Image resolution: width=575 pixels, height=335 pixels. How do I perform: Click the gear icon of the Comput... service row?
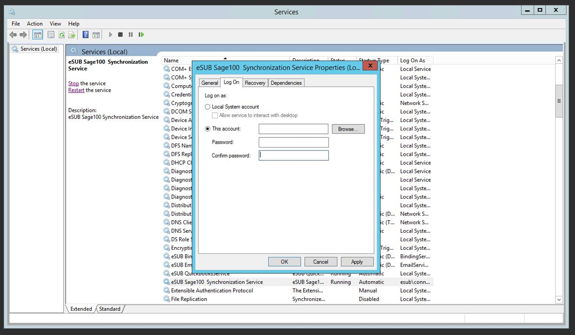166,86
